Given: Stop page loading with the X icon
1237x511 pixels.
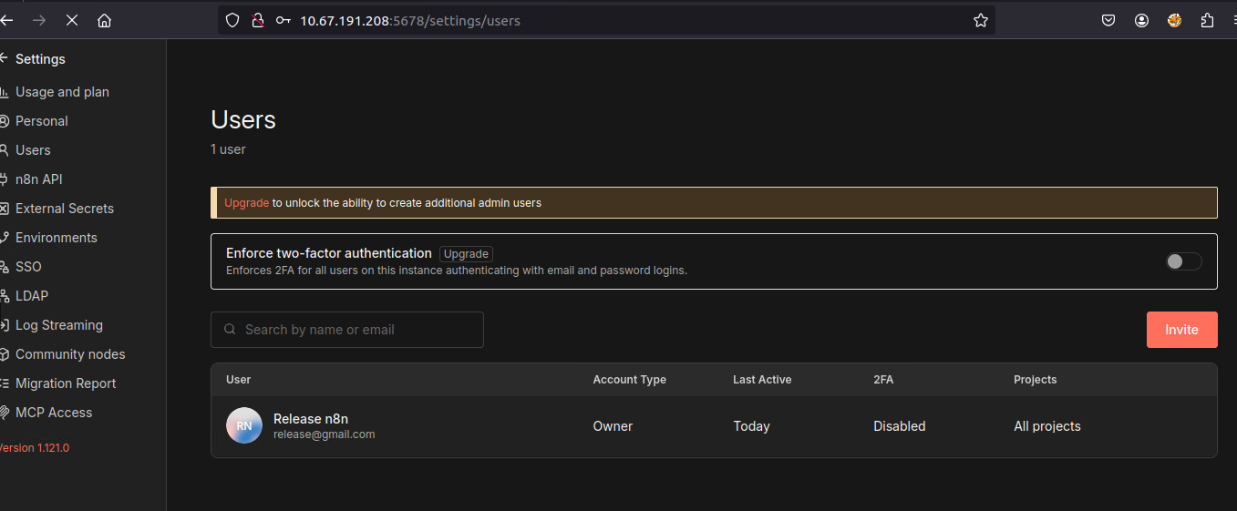Looking at the screenshot, I should pos(72,20).
